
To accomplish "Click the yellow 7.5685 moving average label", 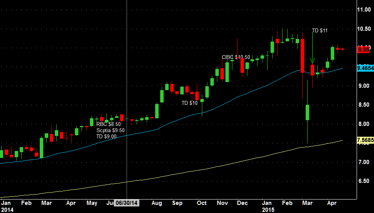I will (x=366, y=140).
